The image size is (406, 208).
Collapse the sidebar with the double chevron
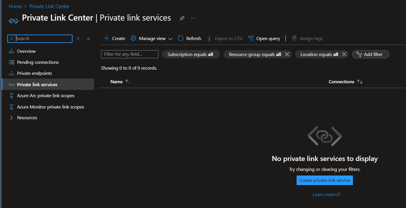pyautogui.click(x=89, y=38)
